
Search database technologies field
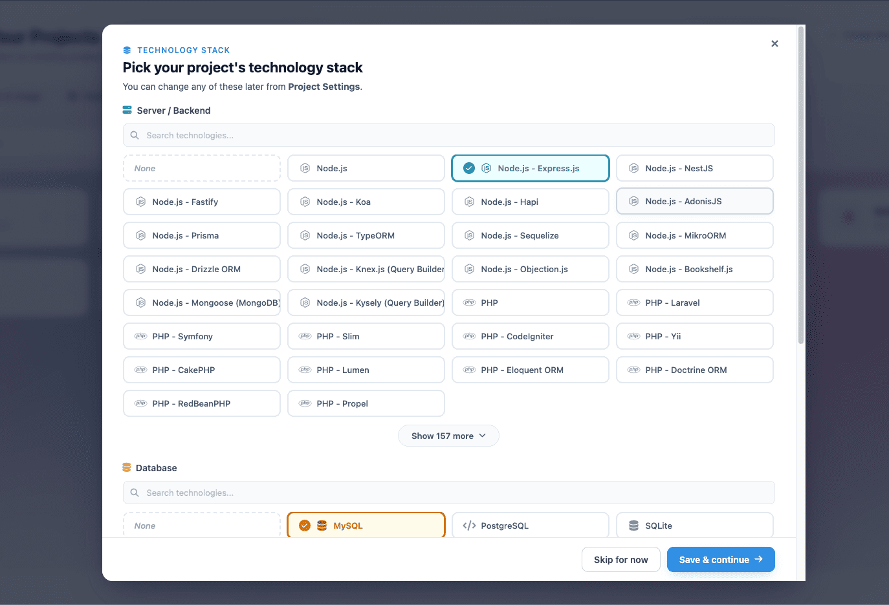(448, 493)
